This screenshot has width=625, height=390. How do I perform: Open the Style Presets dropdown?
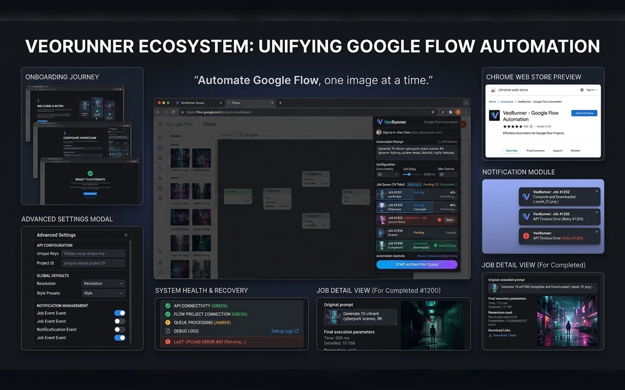tap(103, 293)
